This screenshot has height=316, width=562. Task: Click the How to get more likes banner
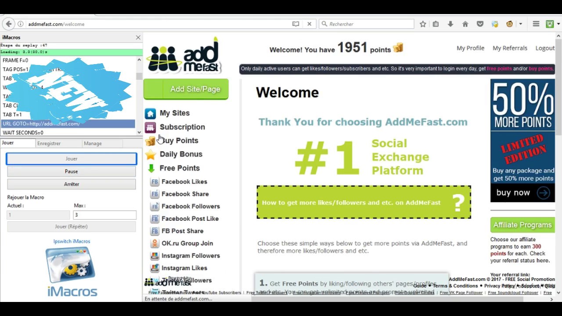point(364,202)
